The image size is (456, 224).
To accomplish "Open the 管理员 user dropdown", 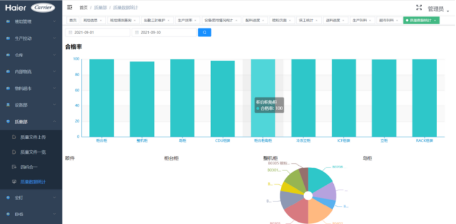I will (436, 8).
